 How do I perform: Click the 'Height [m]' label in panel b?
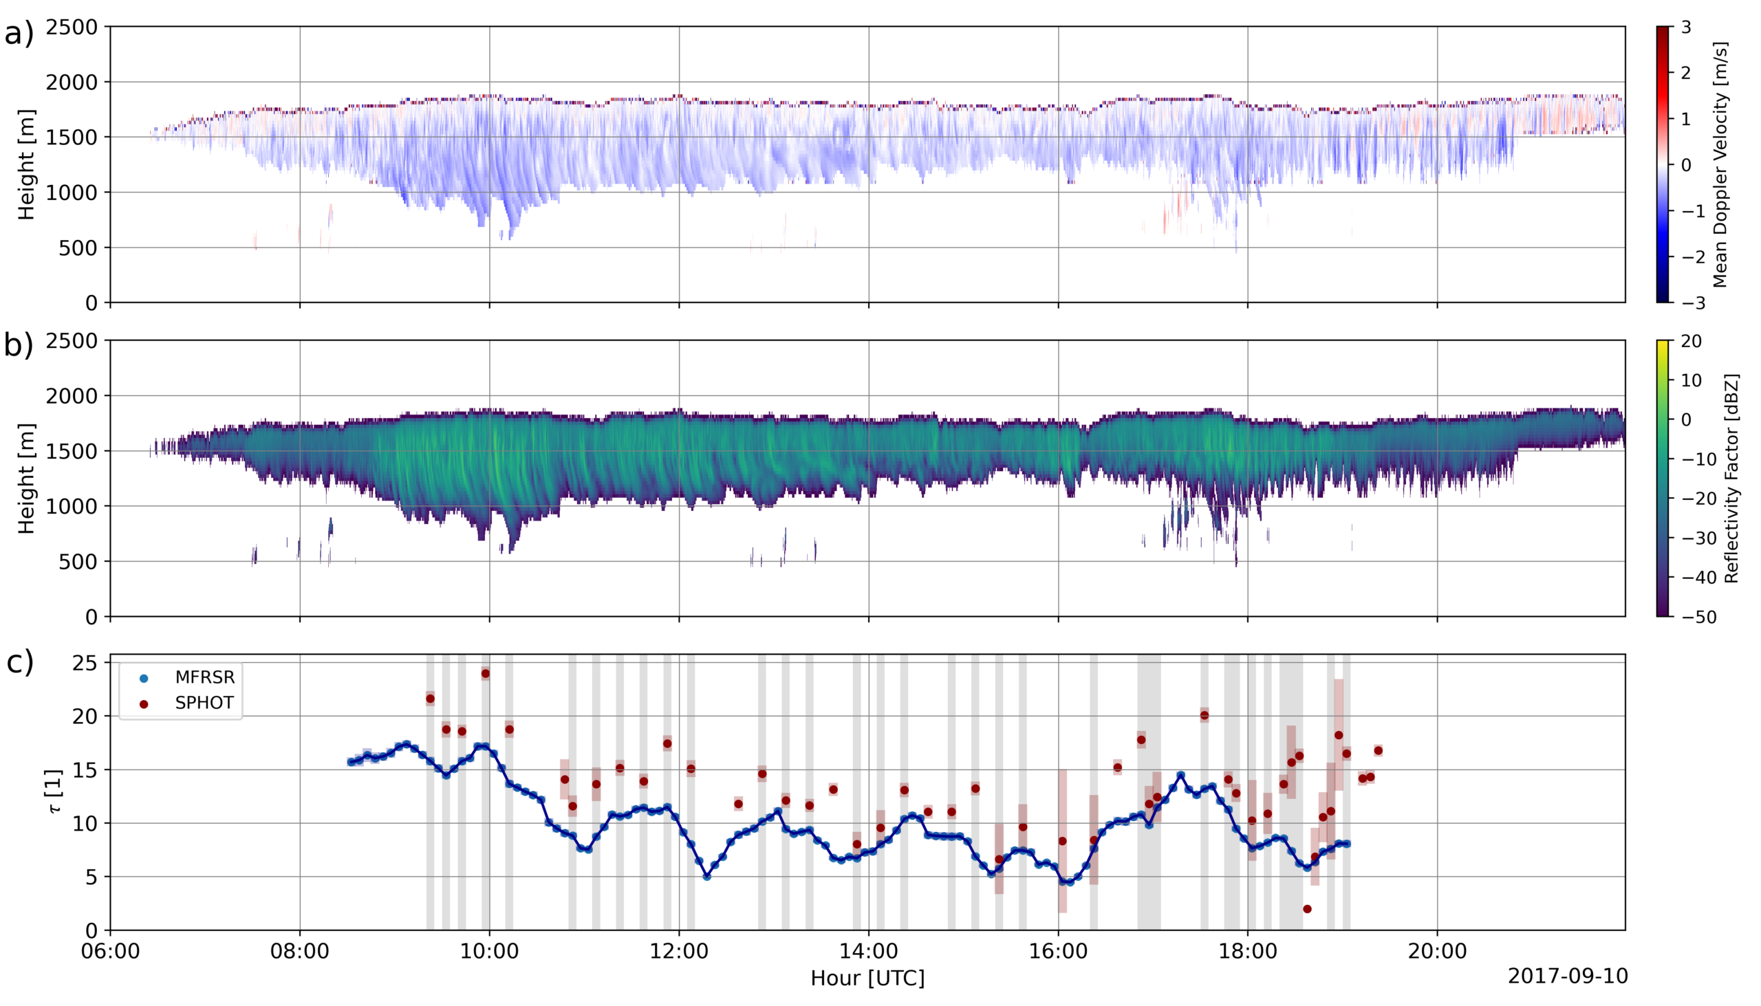coord(26,478)
